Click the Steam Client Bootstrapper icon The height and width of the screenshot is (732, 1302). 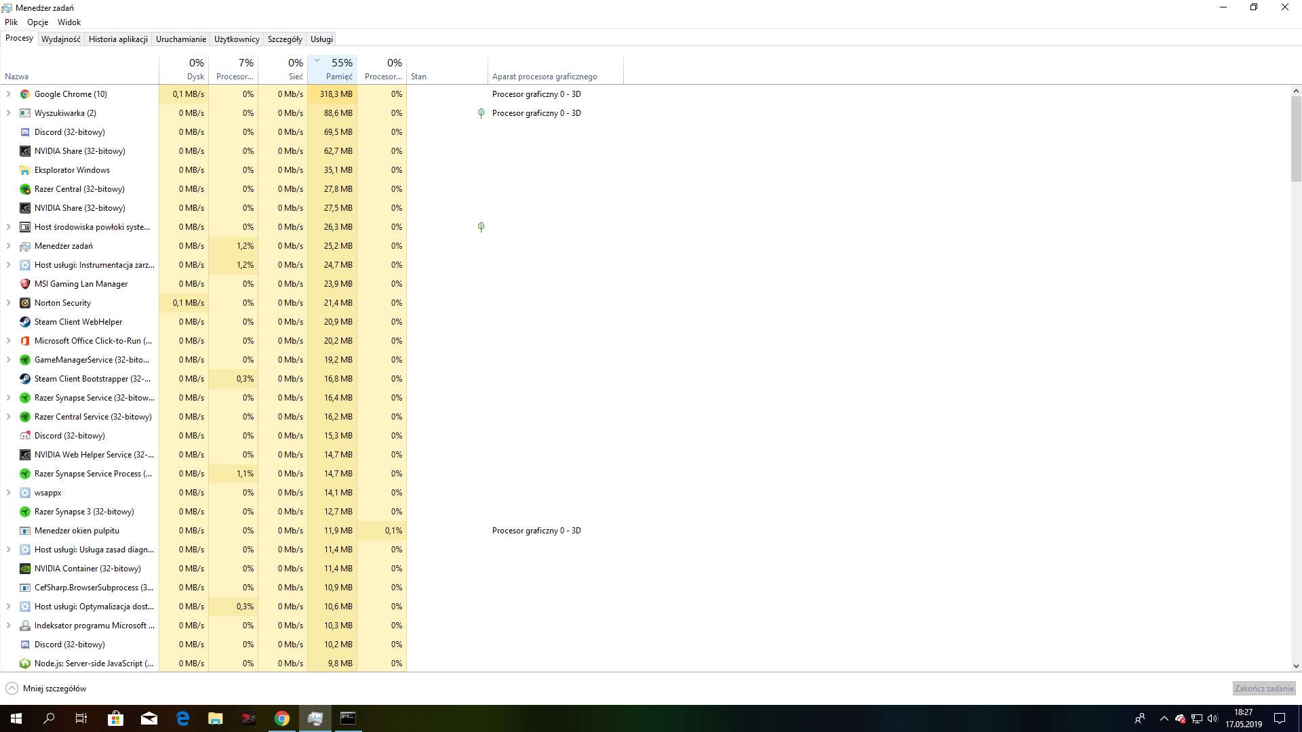click(25, 379)
